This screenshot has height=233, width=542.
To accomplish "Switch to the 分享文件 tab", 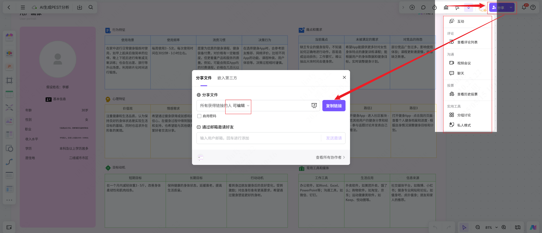I will [204, 78].
